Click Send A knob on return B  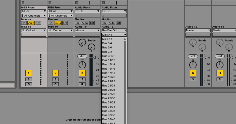click(x=220, y=43)
